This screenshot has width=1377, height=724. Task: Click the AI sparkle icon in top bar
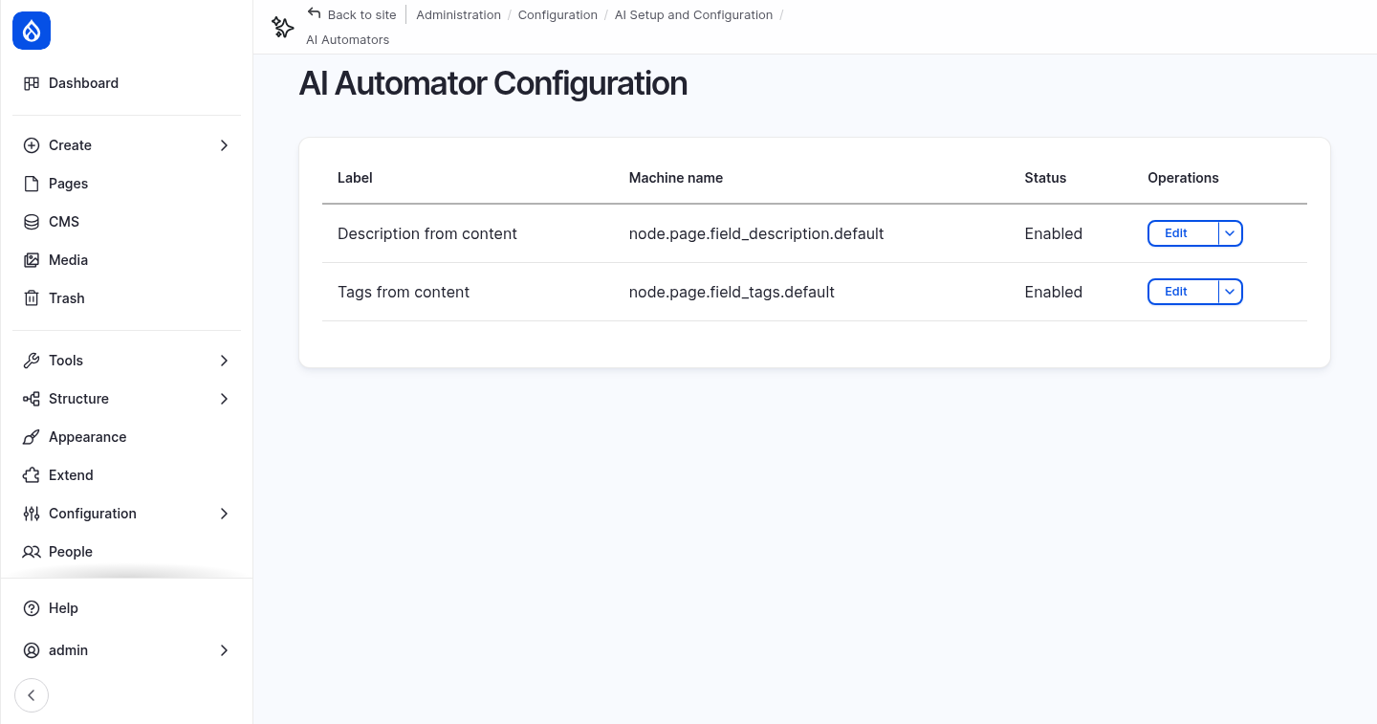(x=283, y=27)
